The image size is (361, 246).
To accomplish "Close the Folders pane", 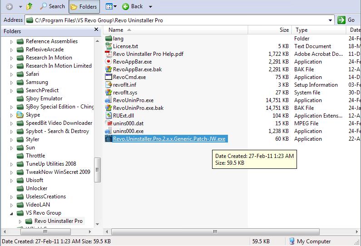I will 96,30.
